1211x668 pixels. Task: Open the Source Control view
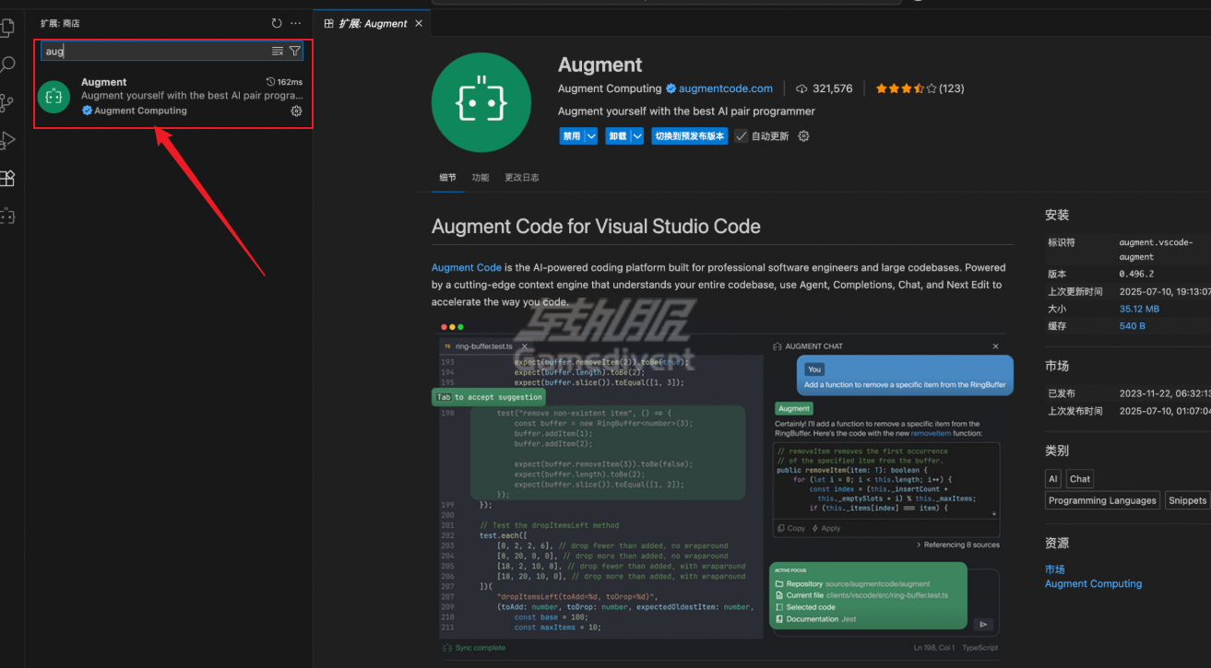tap(9, 103)
